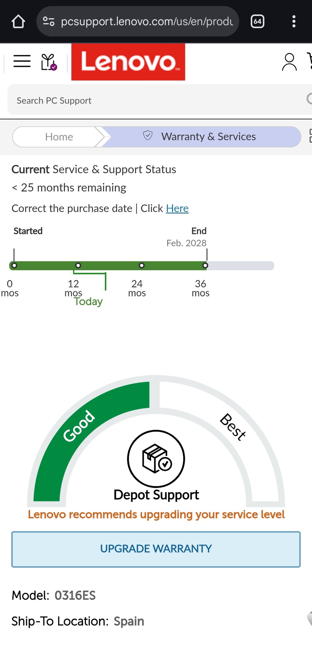Open the Lenovo hamburger menu
The image size is (312, 645).
22,61
